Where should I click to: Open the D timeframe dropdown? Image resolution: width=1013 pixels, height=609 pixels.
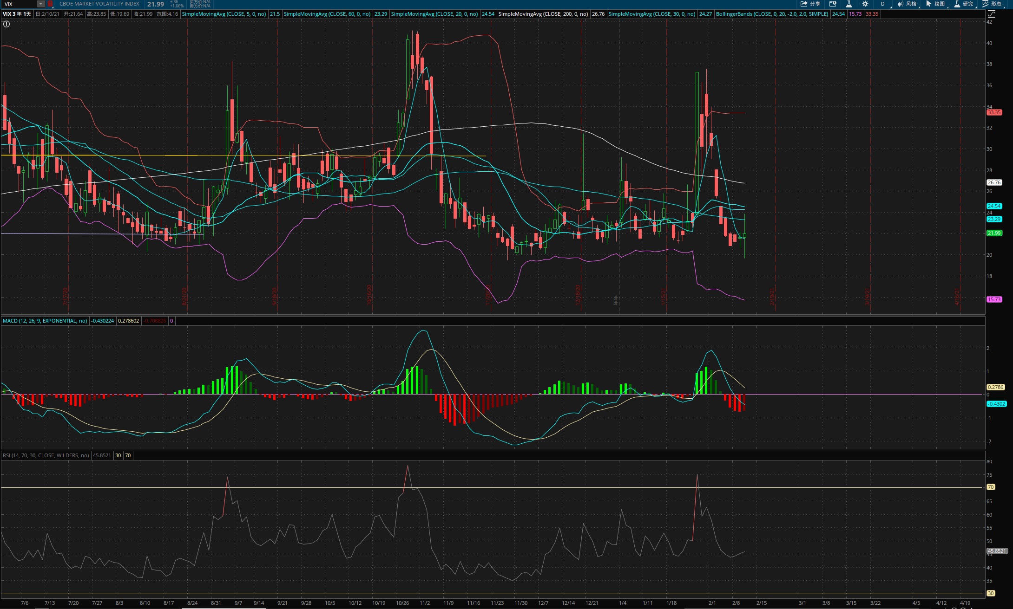[x=883, y=4]
